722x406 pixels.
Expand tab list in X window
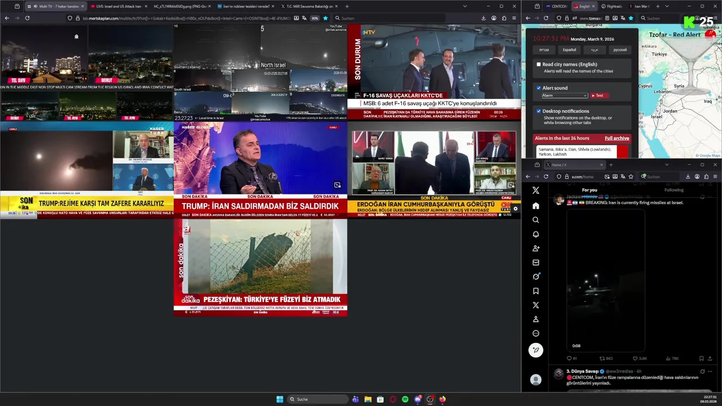[667, 165]
